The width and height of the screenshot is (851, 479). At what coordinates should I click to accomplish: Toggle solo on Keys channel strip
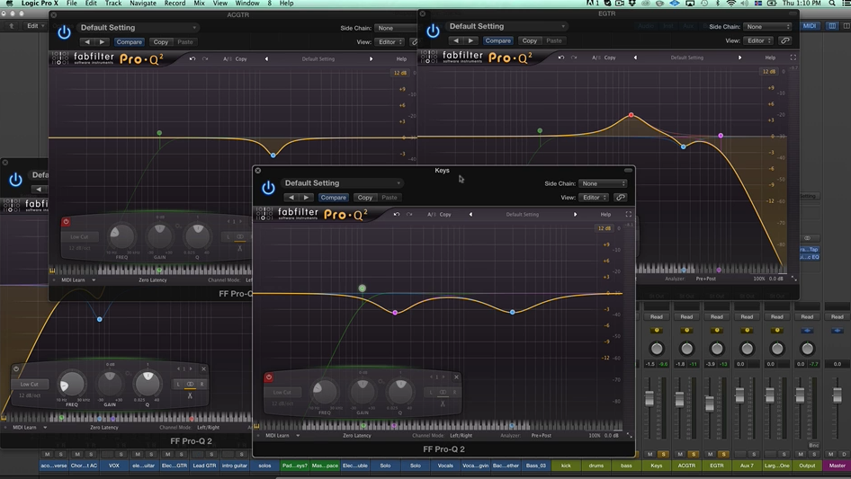coord(663,454)
